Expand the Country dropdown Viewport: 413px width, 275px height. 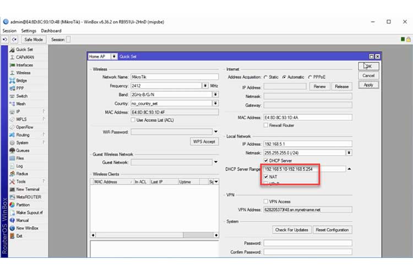pyautogui.click(x=215, y=103)
